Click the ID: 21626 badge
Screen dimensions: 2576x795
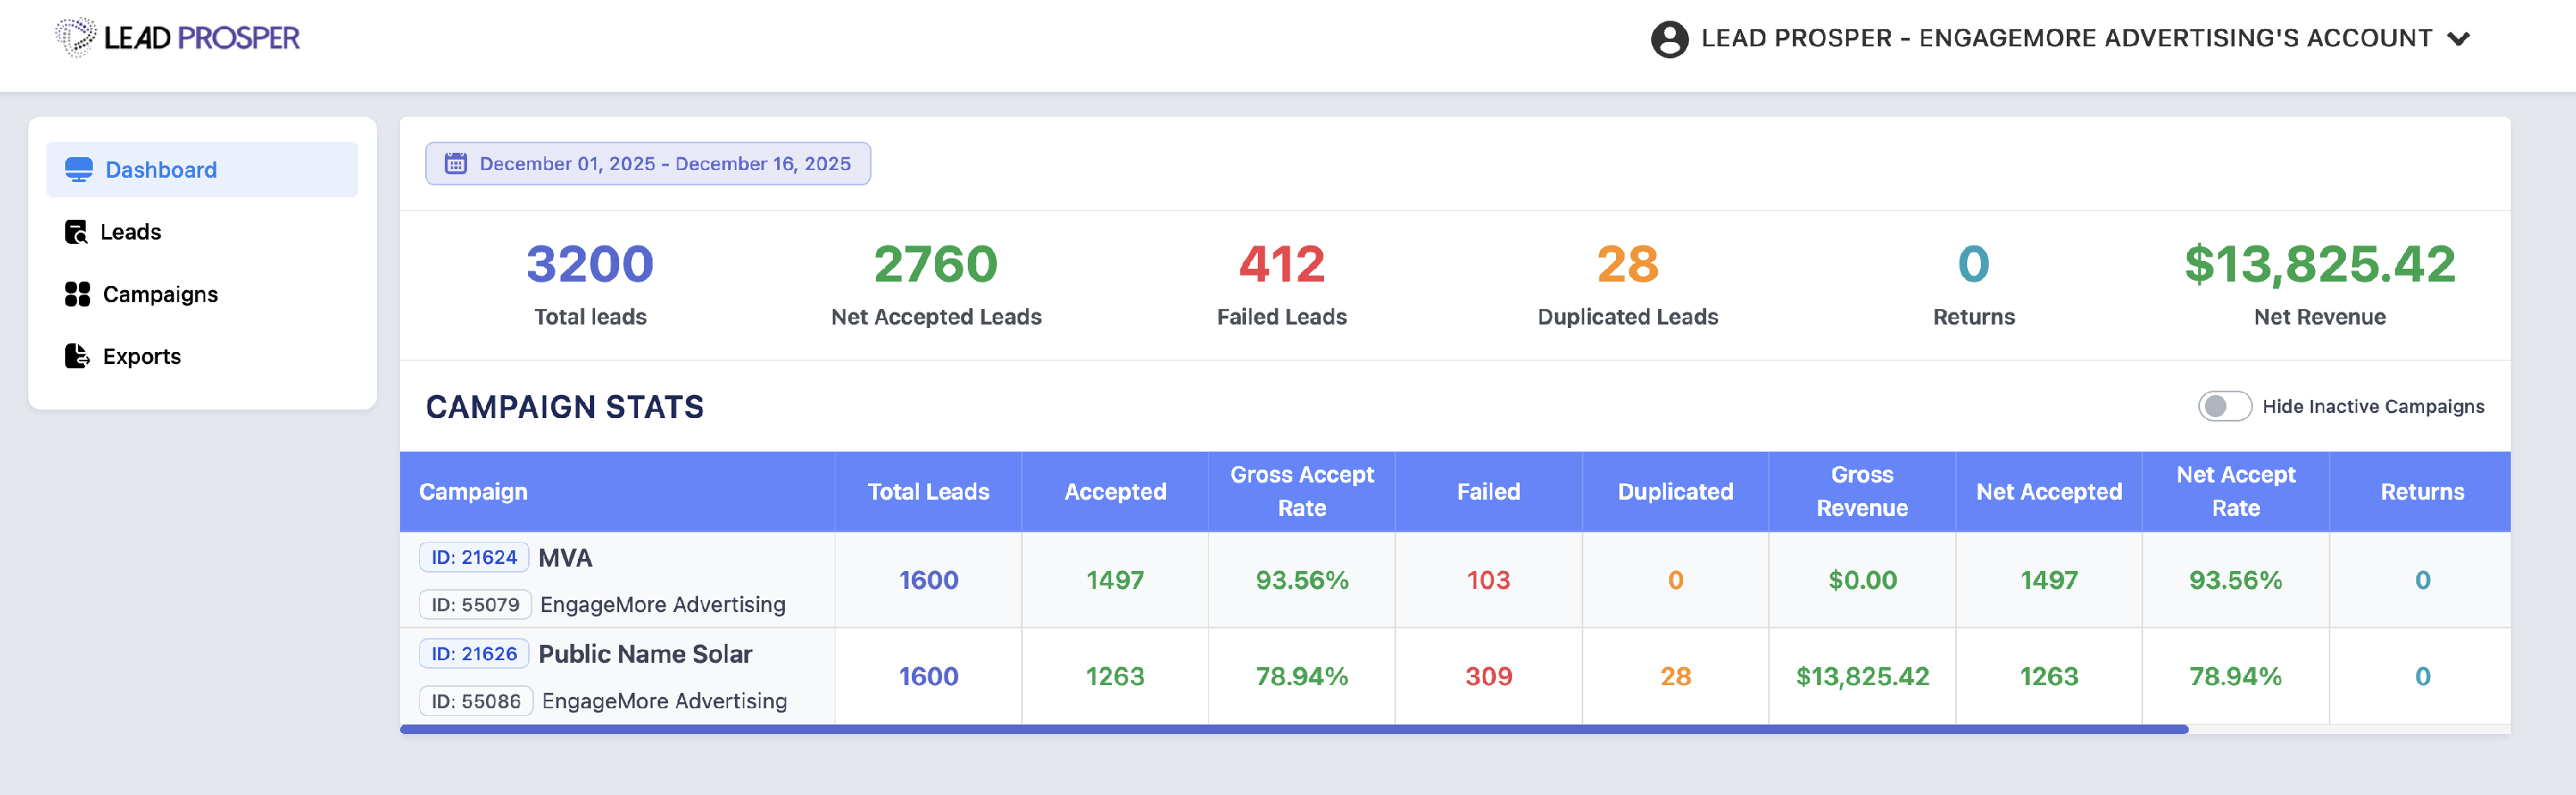tap(474, 653)
